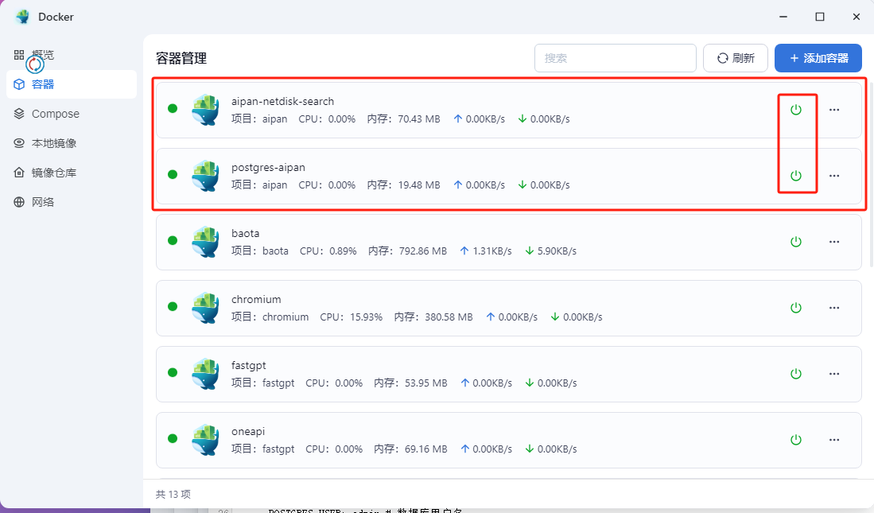The width and height of the screenshot is (874, 513).
Task: Open the 本地镜像 local images page
Action: (53, 143)
